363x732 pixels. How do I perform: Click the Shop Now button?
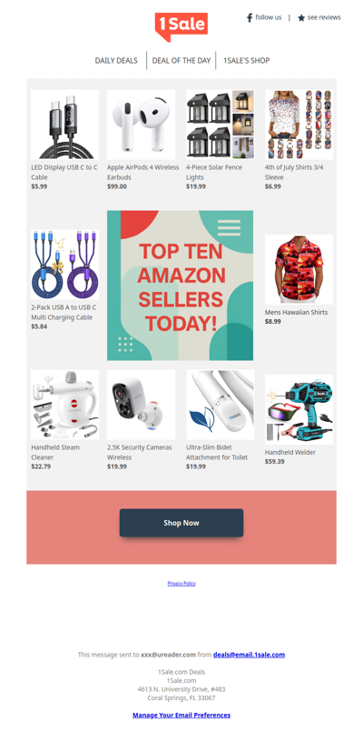tap(181, 523)
